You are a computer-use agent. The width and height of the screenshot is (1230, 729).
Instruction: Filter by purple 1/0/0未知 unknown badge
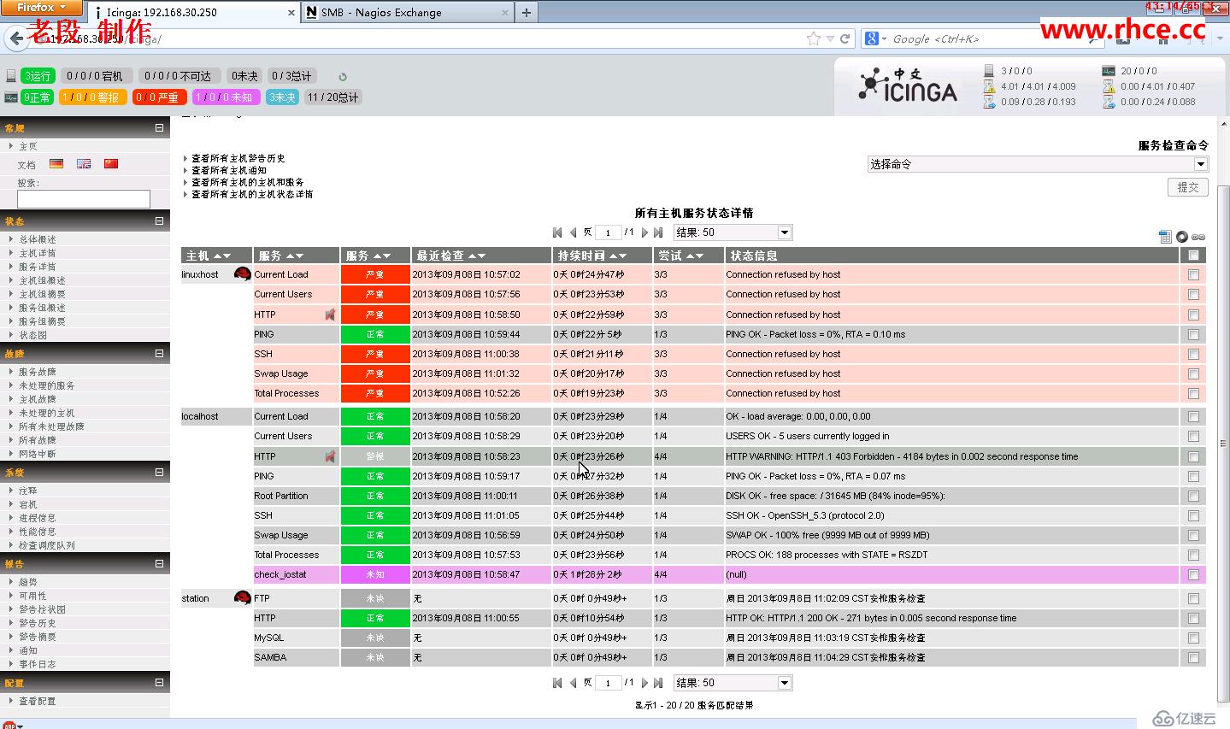(x=227, y=97)
